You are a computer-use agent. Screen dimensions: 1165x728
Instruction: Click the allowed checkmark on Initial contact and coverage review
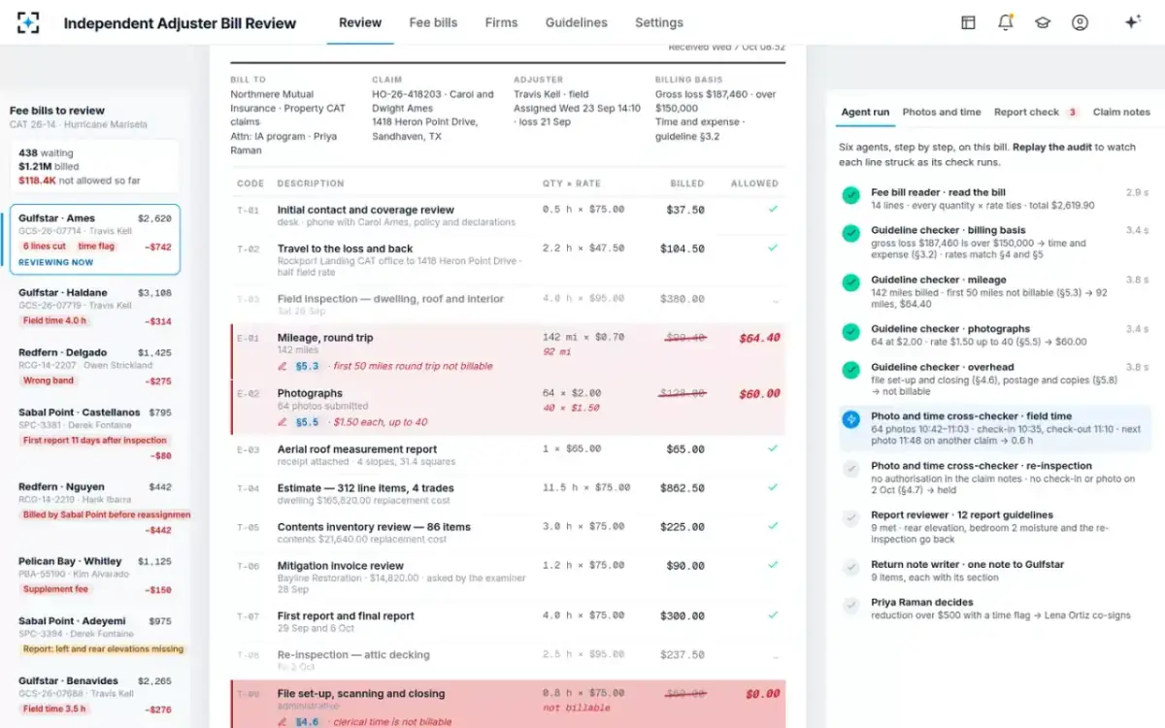coord(773,210)
